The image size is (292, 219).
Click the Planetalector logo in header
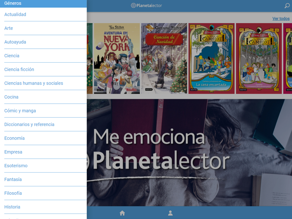[x=146, y=6]
